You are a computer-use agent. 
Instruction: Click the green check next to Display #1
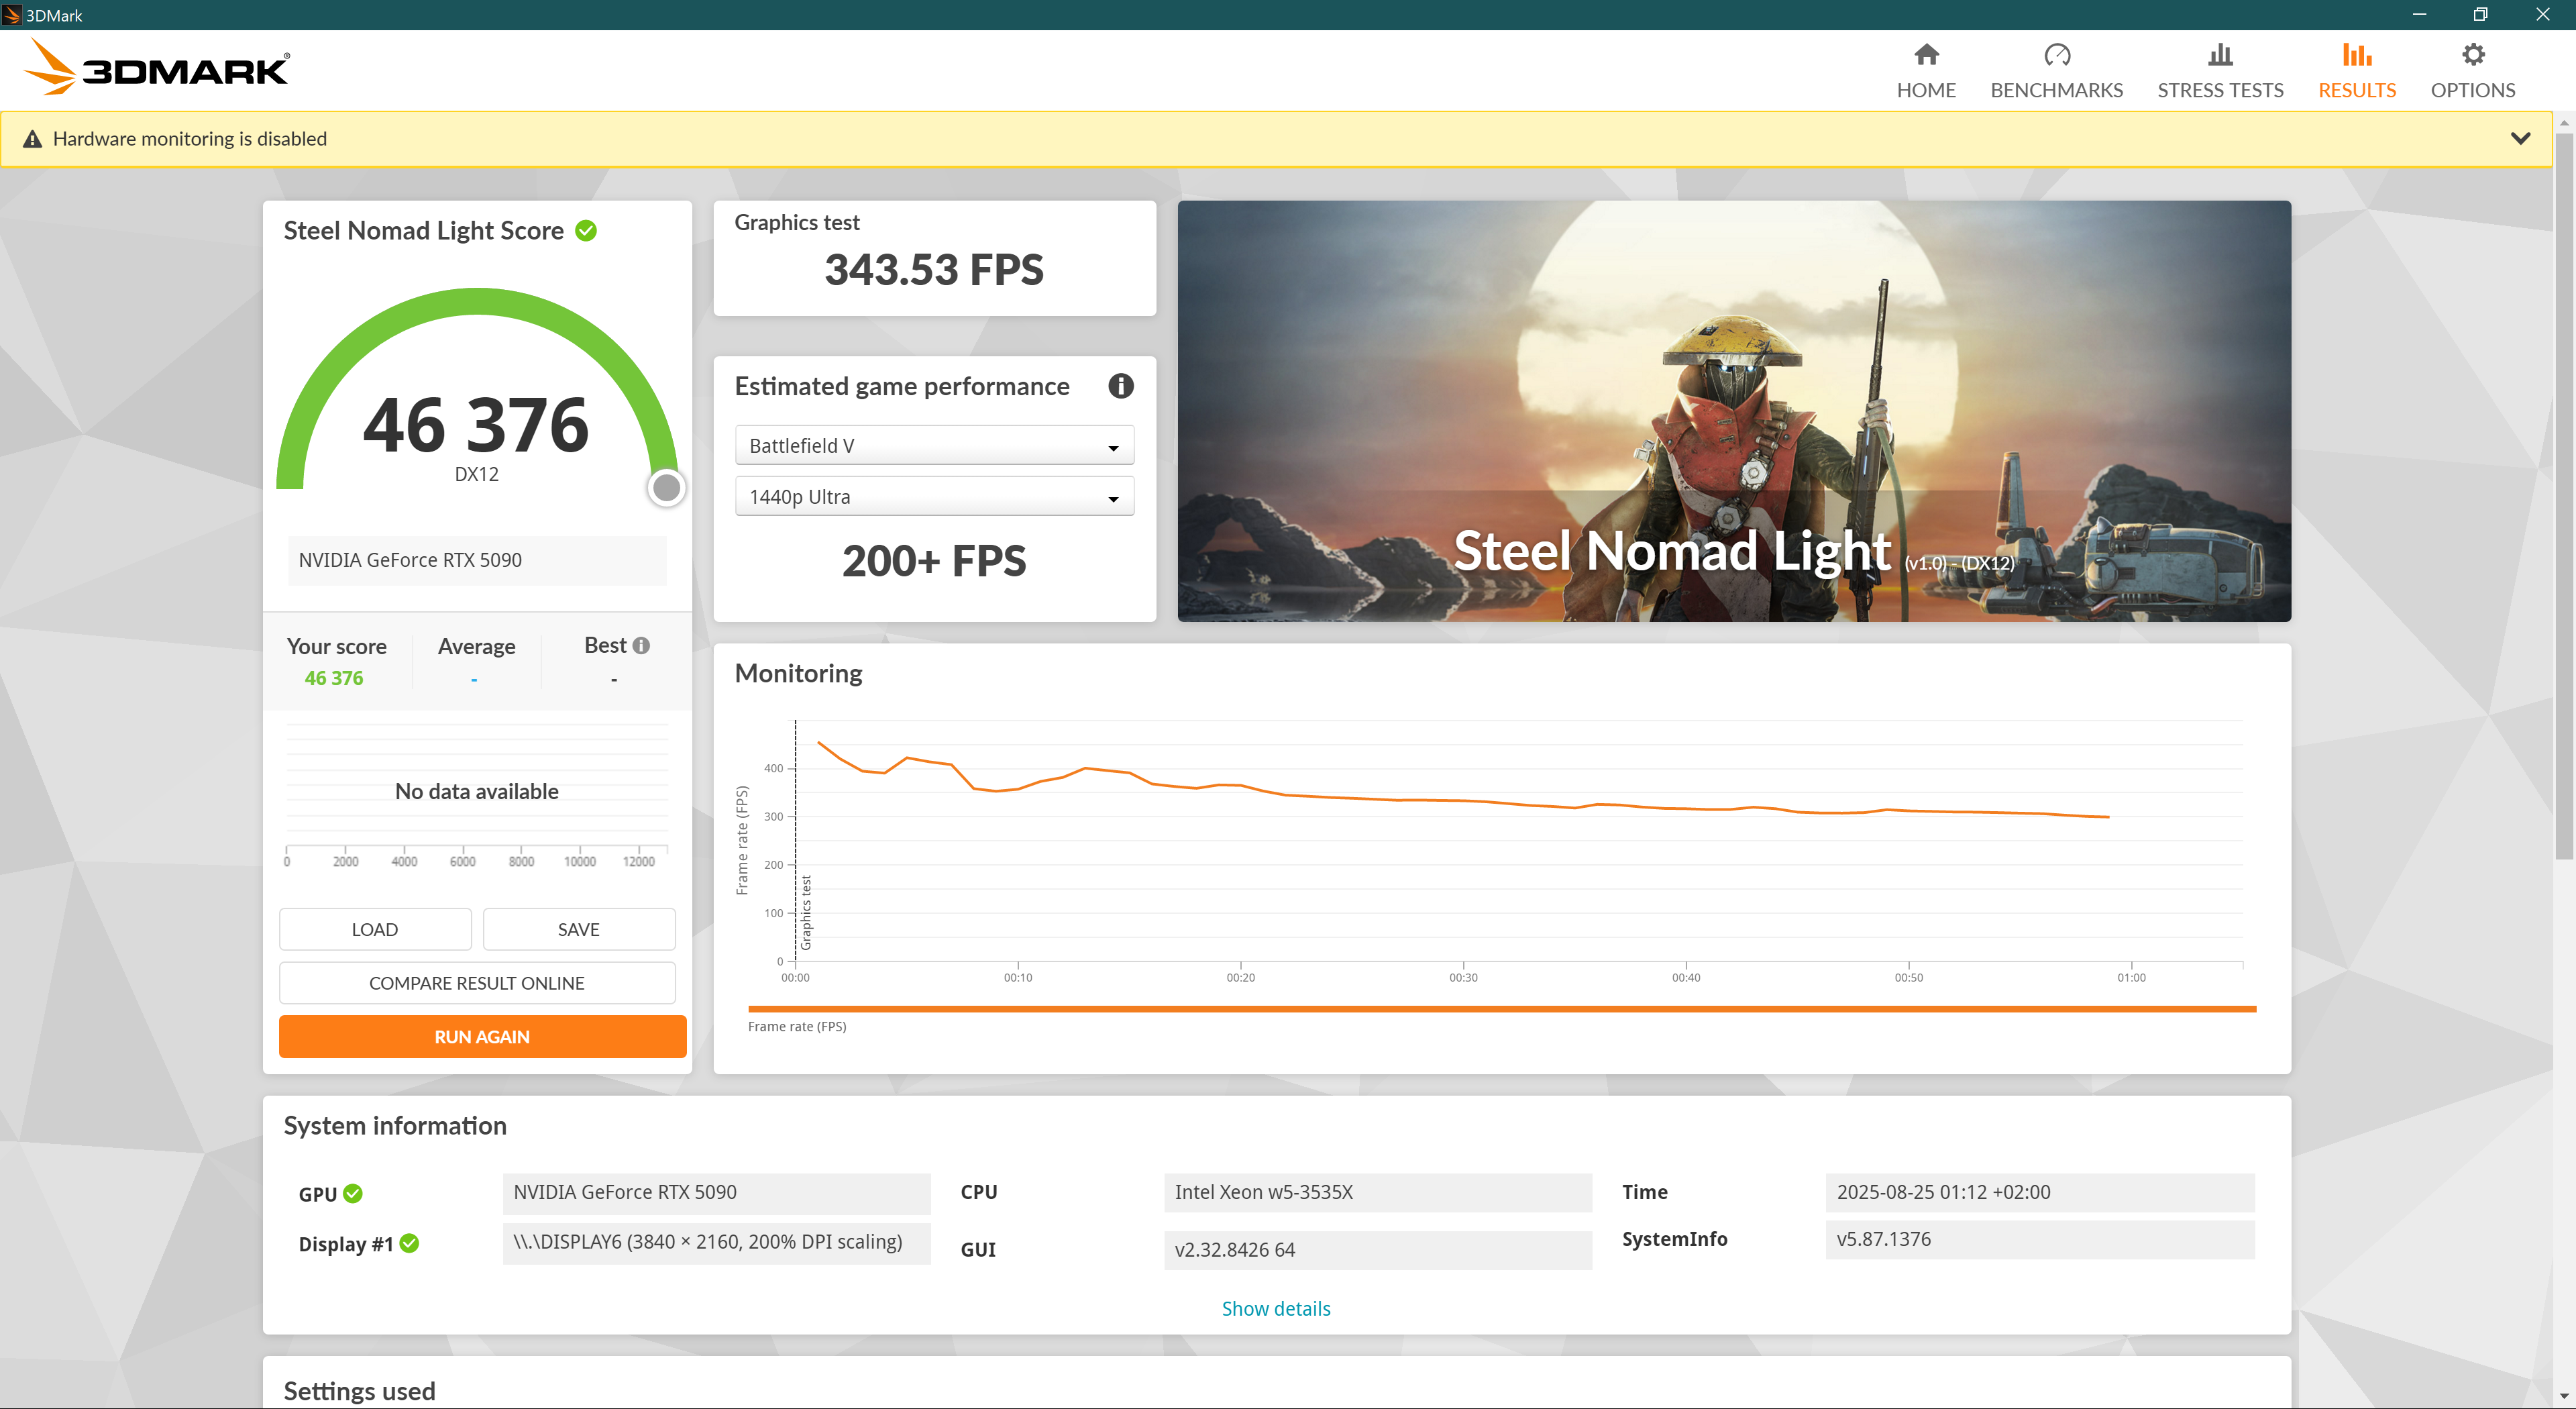pos(409,1243)
